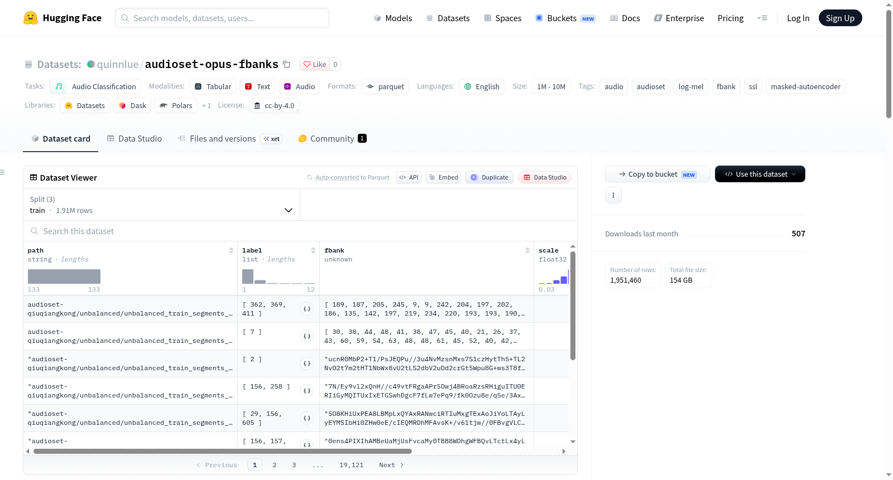Screen dimensions: 893x480
Task: Open the API button in Dataset Viewer
Action: click(x=409, y=177)
